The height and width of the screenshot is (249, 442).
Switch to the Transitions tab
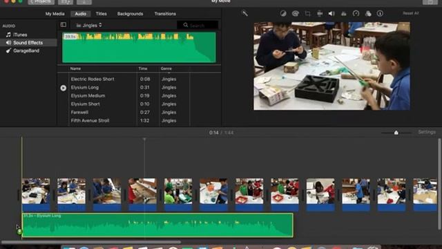(x=165, y=14)
